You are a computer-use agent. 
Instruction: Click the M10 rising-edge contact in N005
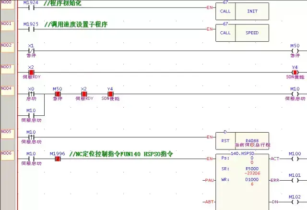31,137
